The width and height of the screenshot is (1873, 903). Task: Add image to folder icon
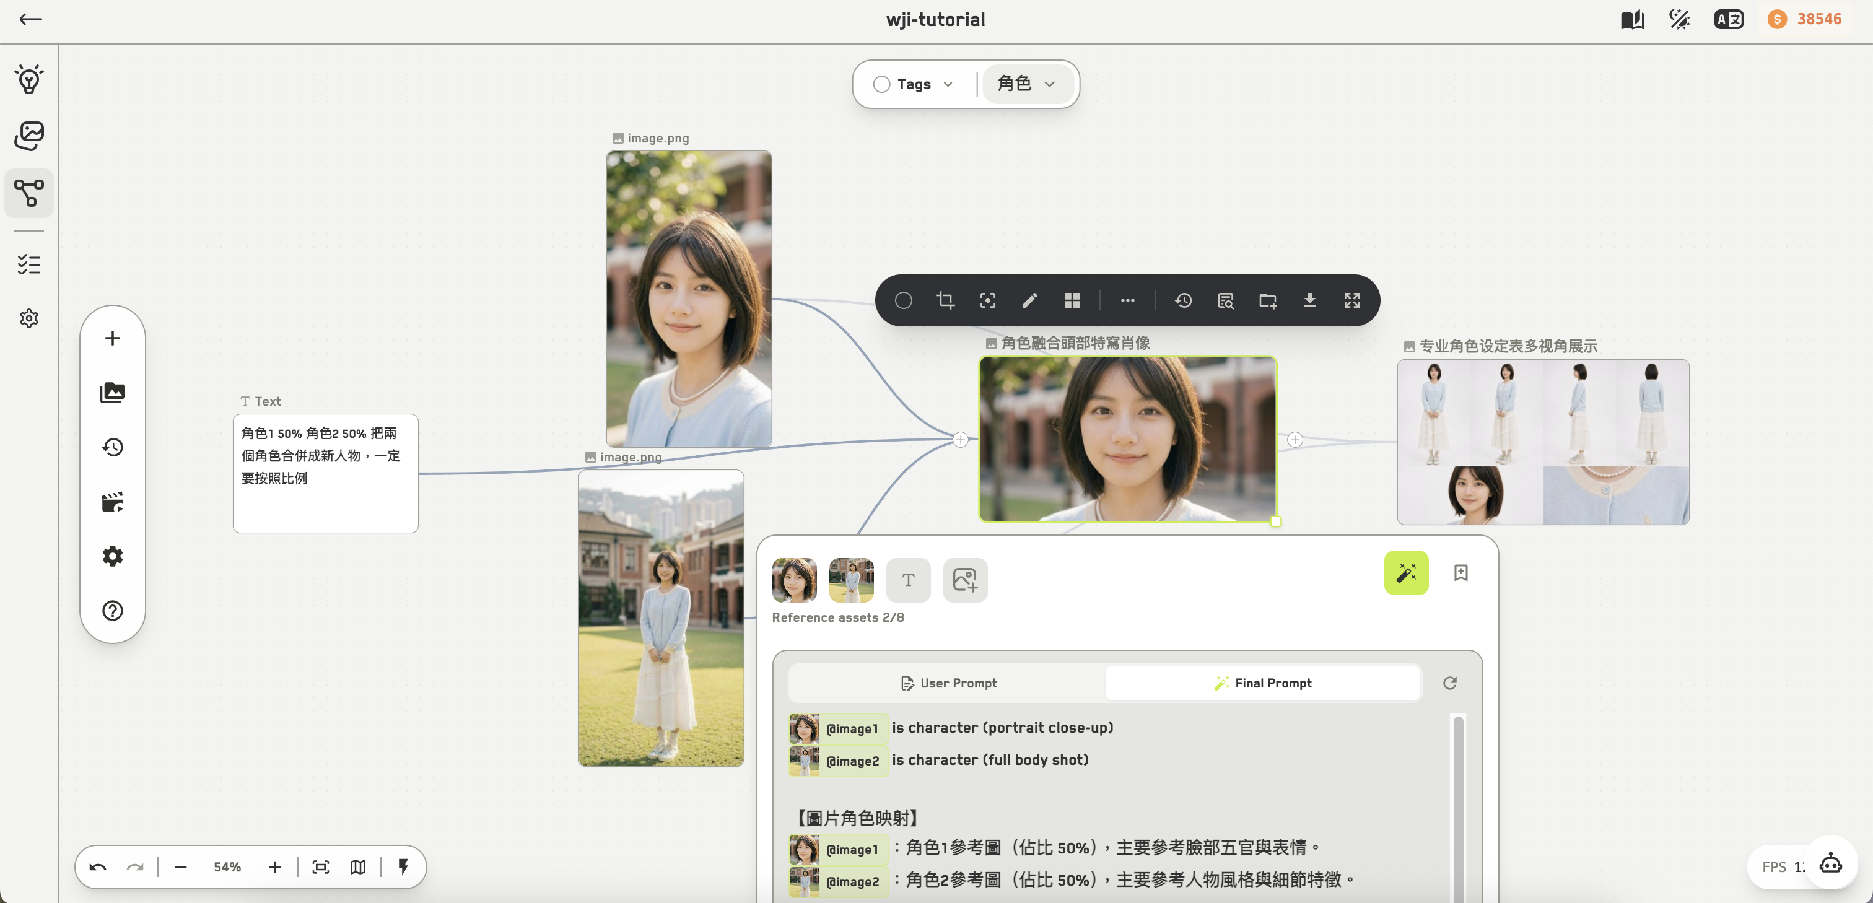pyautogui.click(x=1268, y=300)
